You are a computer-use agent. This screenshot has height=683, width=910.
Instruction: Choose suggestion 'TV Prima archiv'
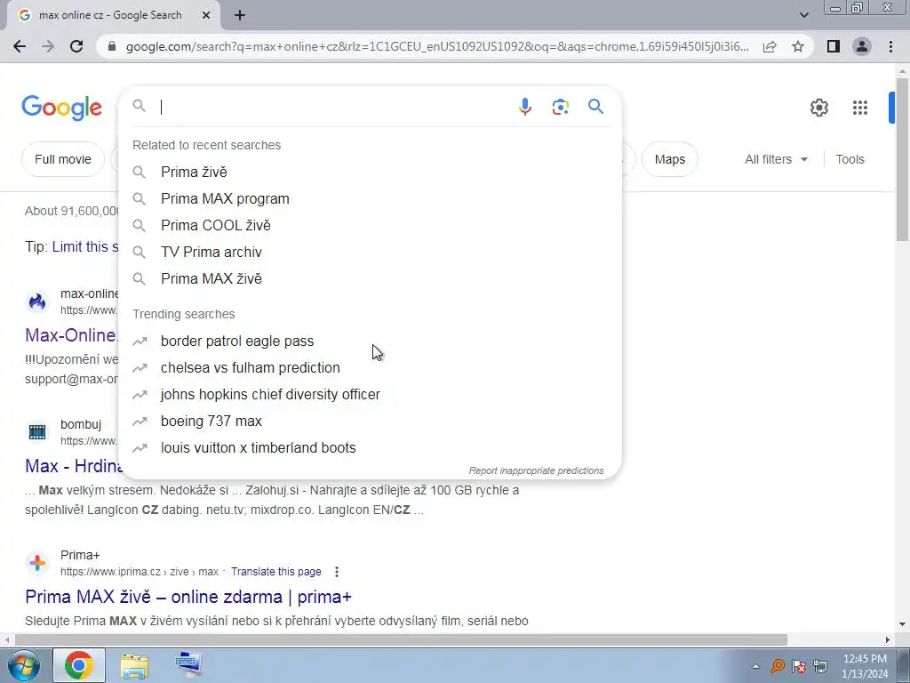pyautogui.click(x=370, y=252)
